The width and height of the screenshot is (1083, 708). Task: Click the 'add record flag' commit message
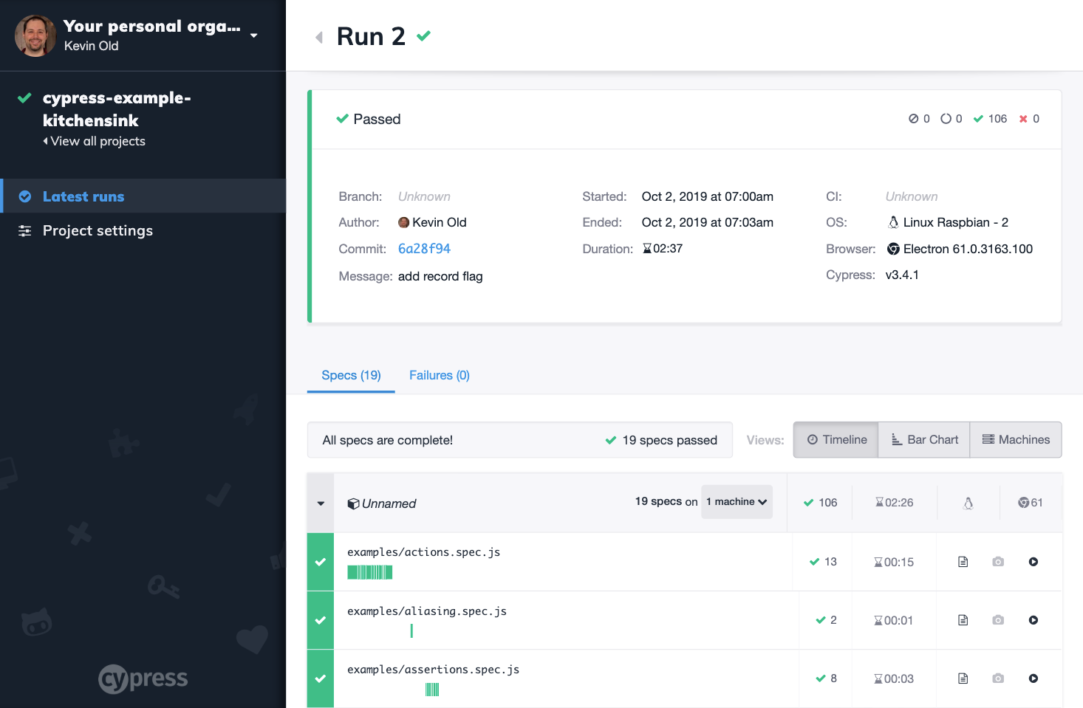(x=440, y=276)
